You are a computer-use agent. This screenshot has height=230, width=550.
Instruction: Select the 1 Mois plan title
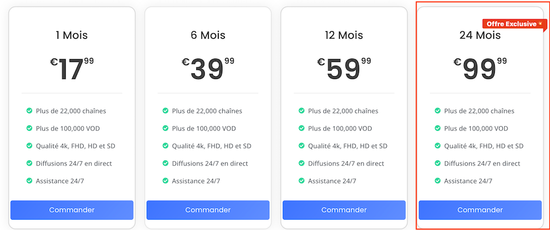tap(72, 35)
